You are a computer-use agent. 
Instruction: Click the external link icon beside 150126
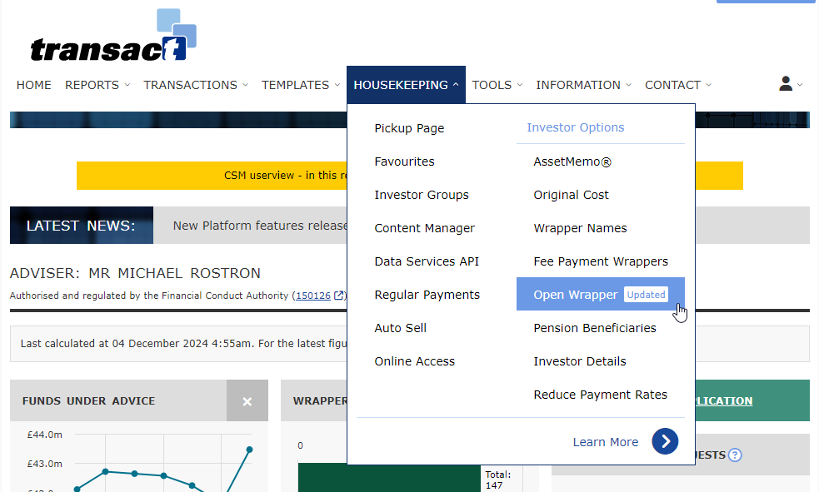[339, 296]
